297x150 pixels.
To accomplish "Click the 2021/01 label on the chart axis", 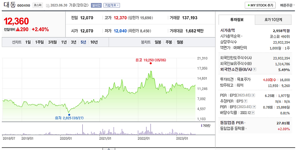I will pos(105,139).
